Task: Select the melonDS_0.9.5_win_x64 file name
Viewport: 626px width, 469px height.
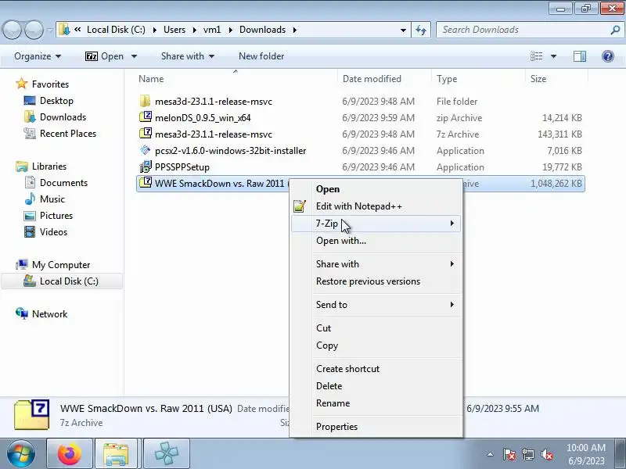Action: 203,118
